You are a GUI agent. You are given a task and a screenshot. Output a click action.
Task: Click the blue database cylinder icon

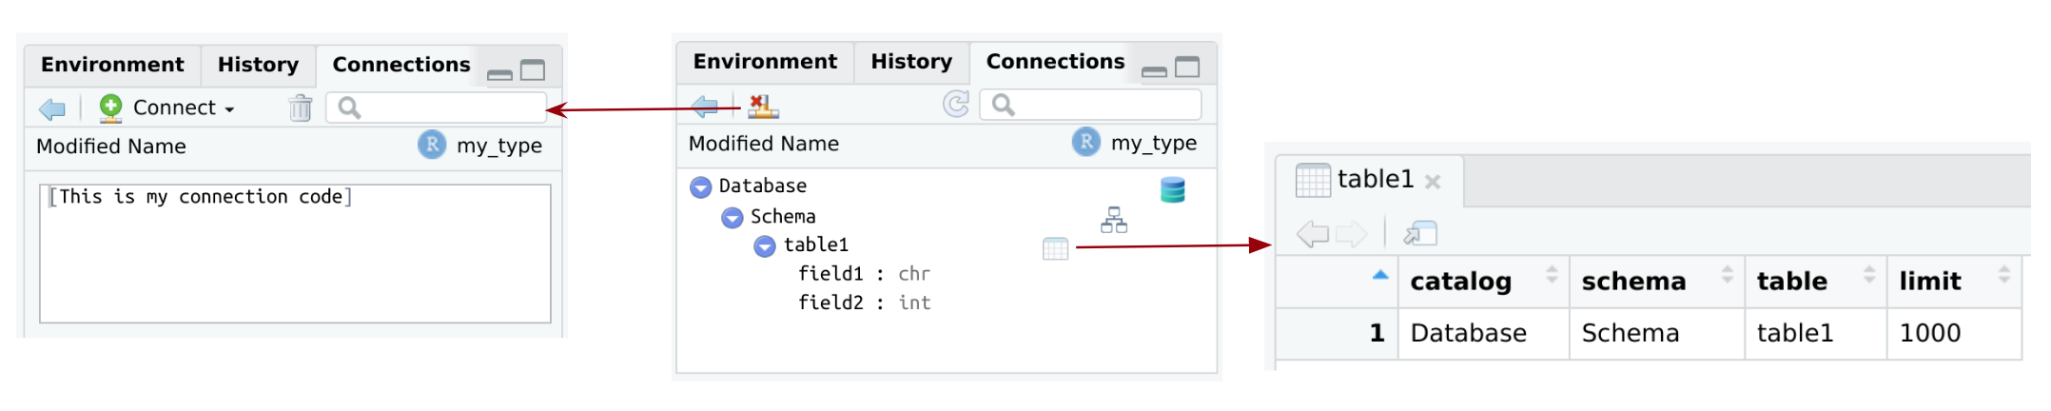(1172, 189)
